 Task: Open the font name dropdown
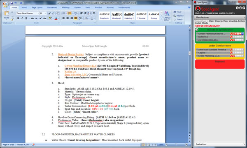click(x=38, y=14)
